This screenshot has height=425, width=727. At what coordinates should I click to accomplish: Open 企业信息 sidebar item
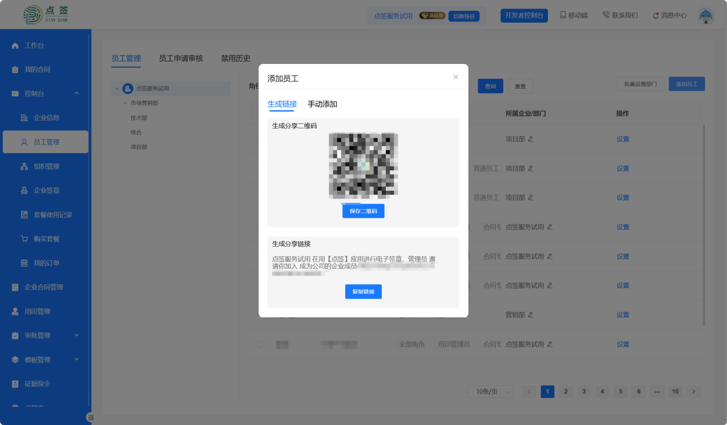45,118
